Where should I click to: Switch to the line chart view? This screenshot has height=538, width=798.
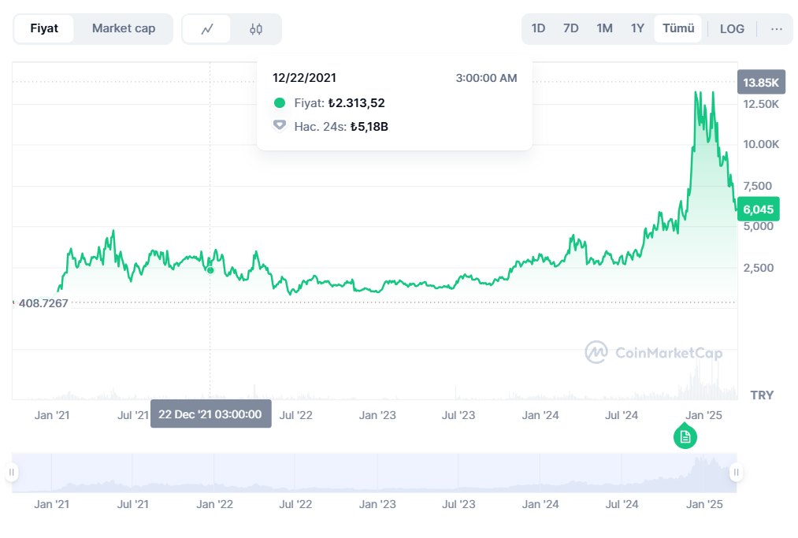click(x=206, y=29)
